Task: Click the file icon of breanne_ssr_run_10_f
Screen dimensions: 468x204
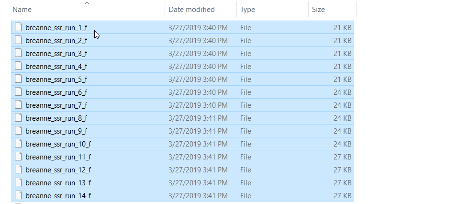Action: [x=19, y=144]
